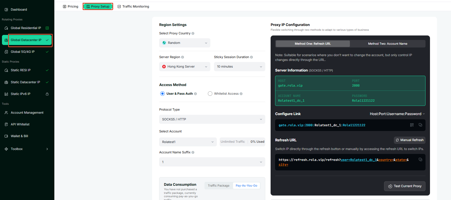This screenshot has height=200, width=451.
Task: Click the Global Datacenter IP building icon
Action: (6, 40)
